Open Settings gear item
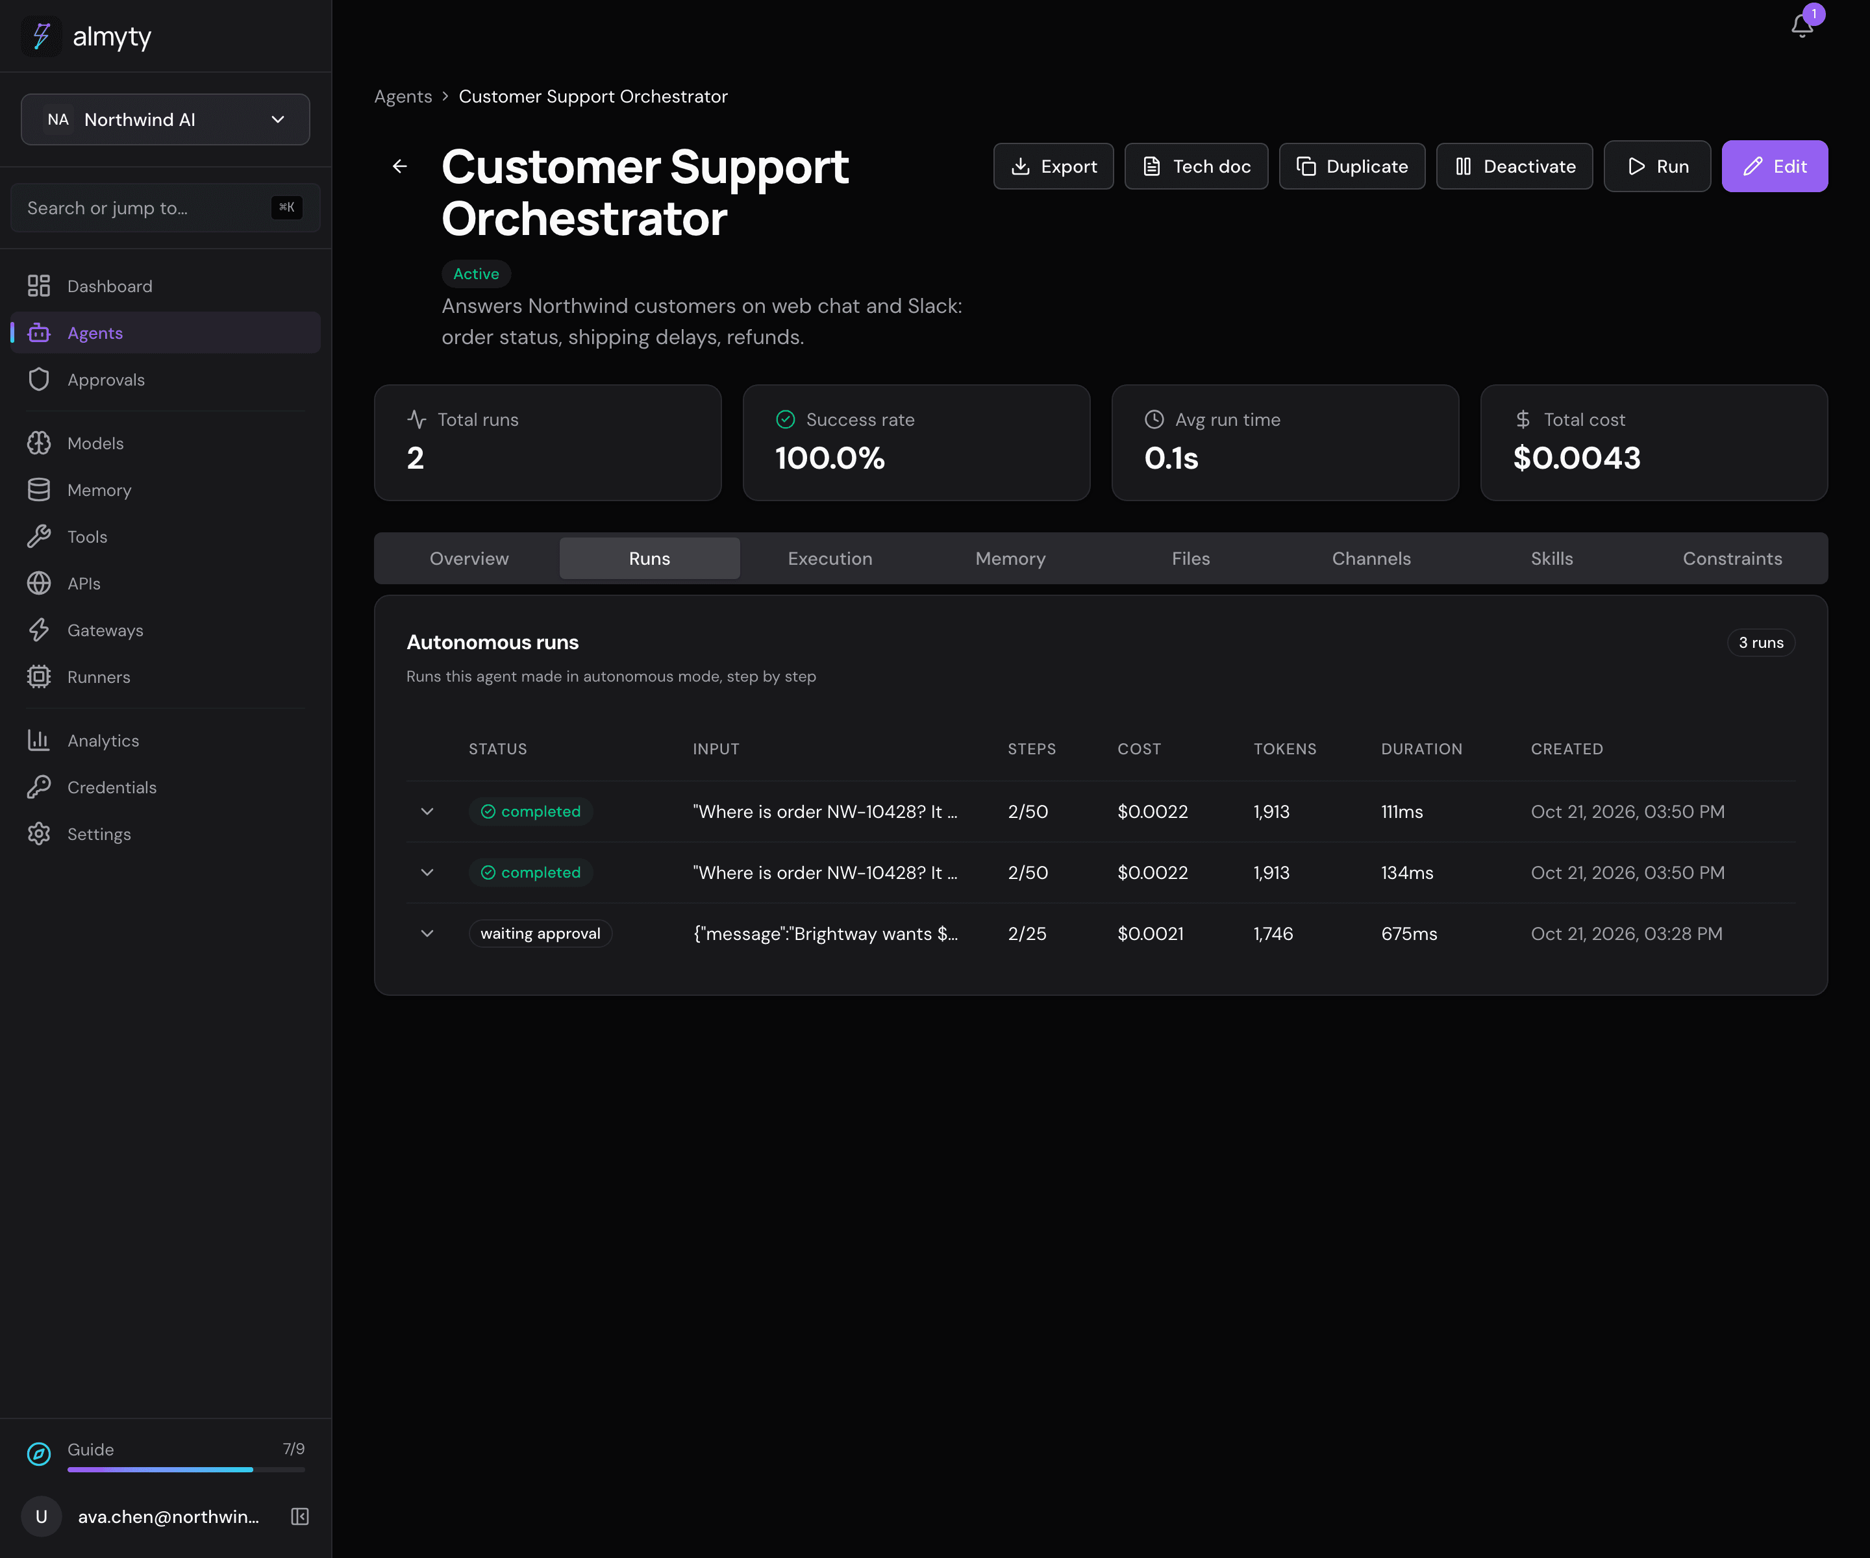This screenshot has height=1558, width=1870. (165, 834)
